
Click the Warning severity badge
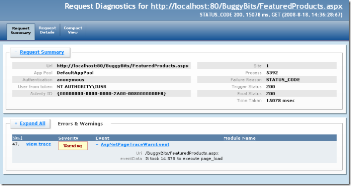click(x=73, y=146)
